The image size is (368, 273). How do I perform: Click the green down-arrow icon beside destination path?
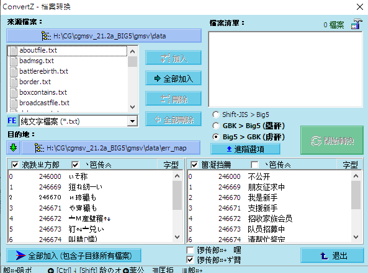(x=14, y=148)
